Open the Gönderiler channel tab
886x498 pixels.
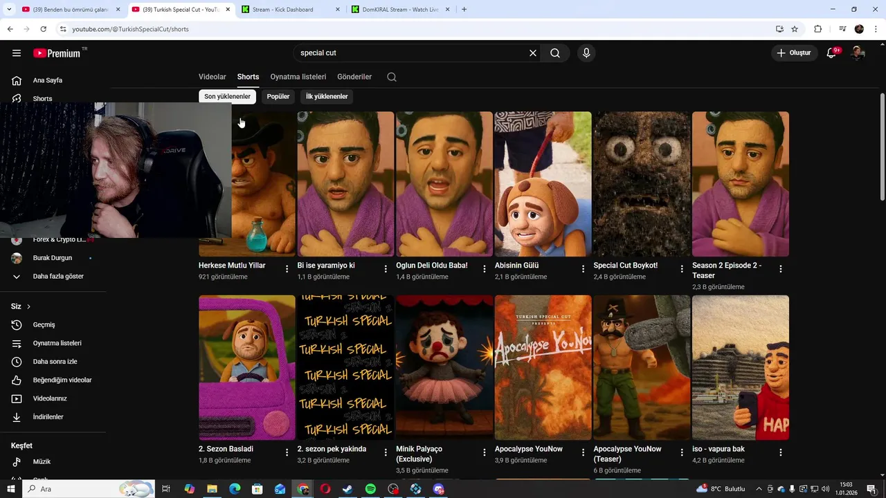coord(354,77)
